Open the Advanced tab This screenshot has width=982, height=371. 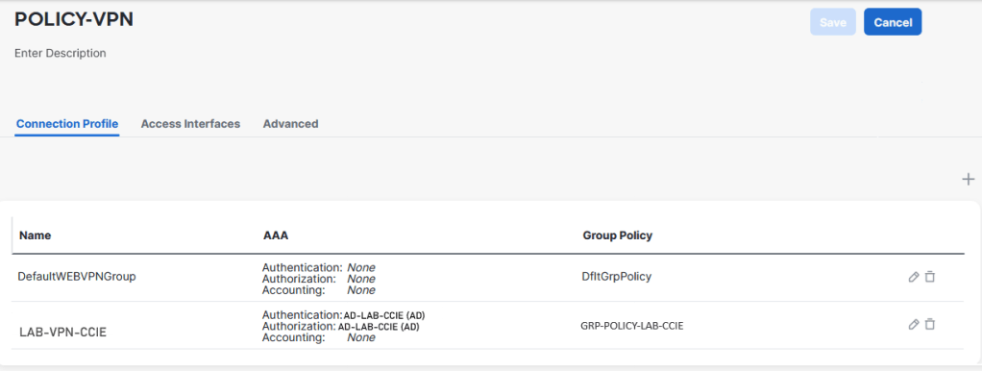tap(290, 123)
